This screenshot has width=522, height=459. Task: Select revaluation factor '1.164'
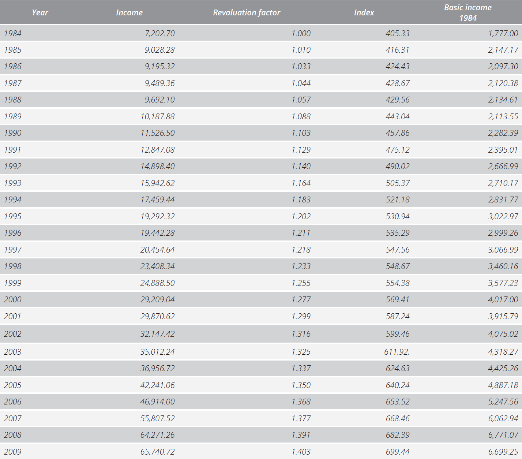(301, 183)
